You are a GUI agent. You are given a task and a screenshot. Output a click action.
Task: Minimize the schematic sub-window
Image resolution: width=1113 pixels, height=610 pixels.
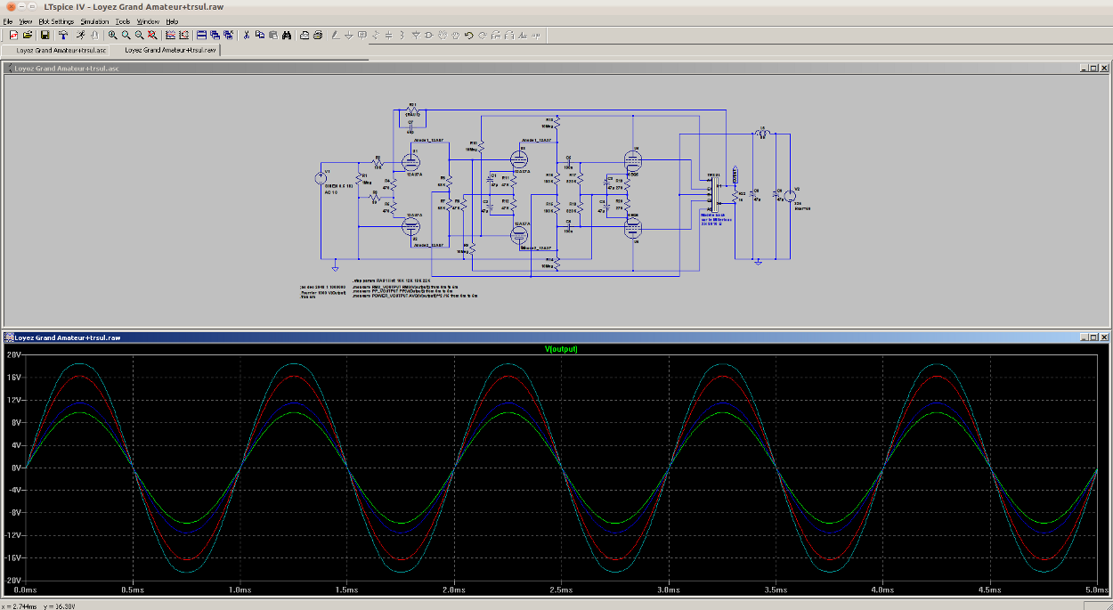[1084, 68]
